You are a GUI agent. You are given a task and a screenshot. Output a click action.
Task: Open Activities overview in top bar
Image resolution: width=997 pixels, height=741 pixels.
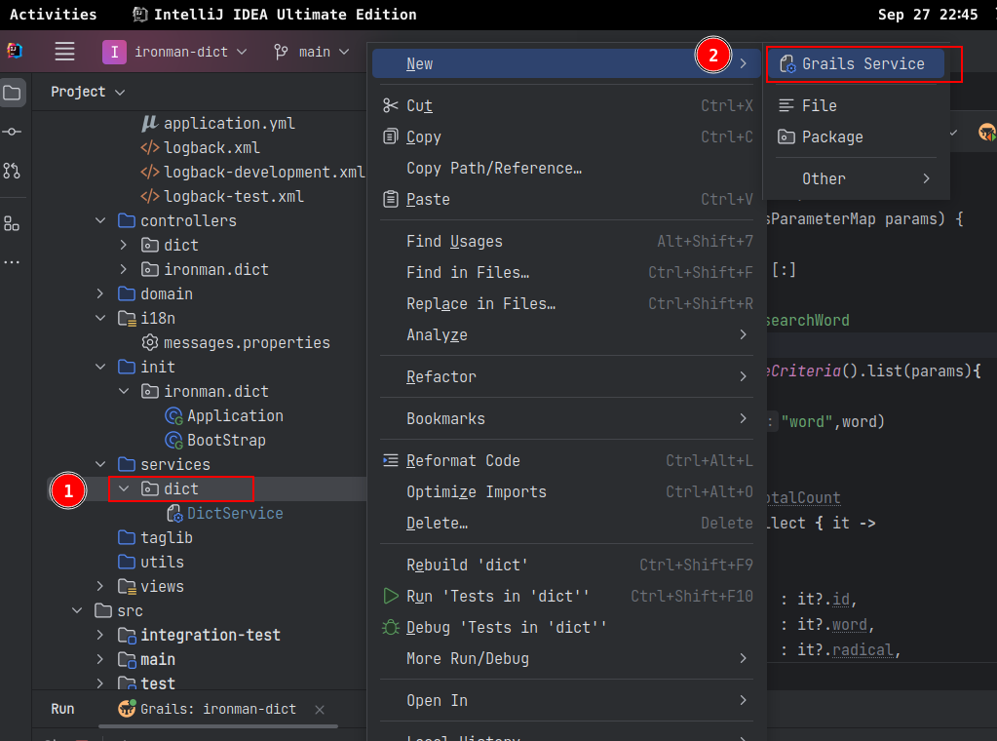pos(54,14)
